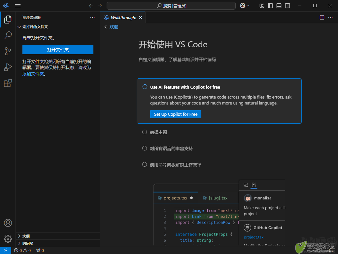Viewport: 338px width, 254px height.
Task: Open the Extensions view
Action: (x=8, y=83)
